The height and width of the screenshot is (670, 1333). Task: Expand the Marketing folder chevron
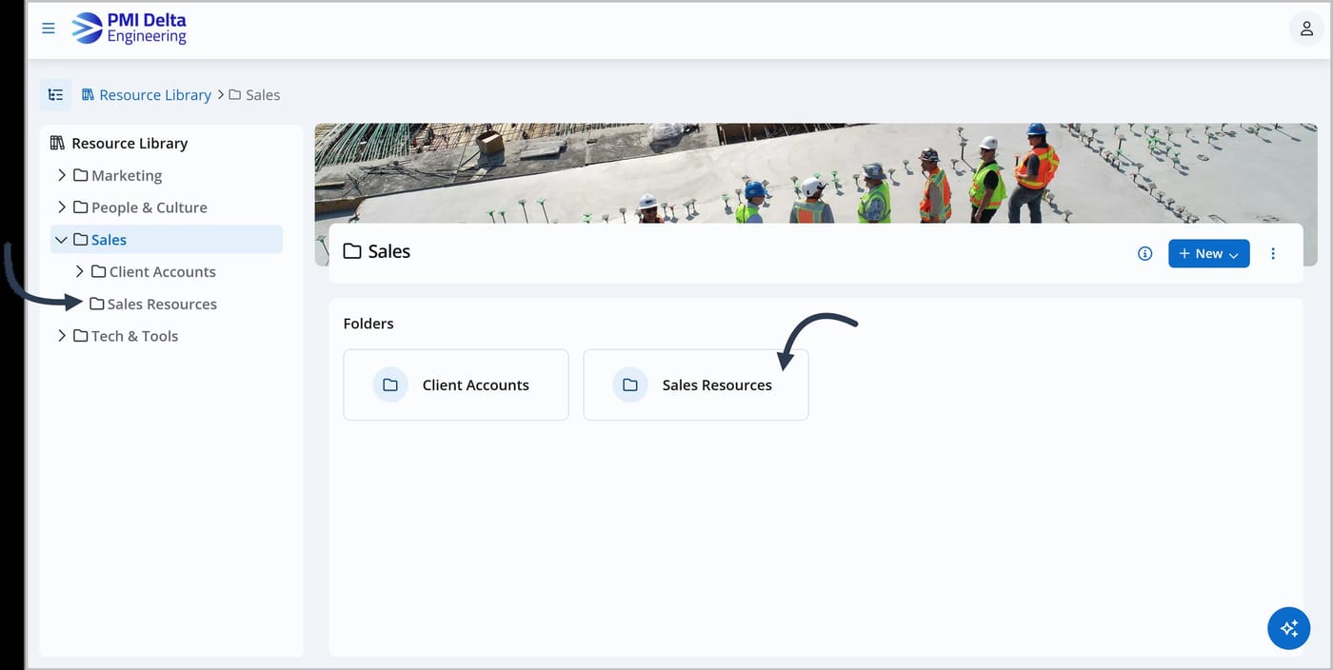[x=62, y=175]
